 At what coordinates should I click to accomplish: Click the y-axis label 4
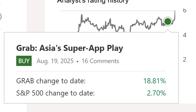click(x=185, y=35)
